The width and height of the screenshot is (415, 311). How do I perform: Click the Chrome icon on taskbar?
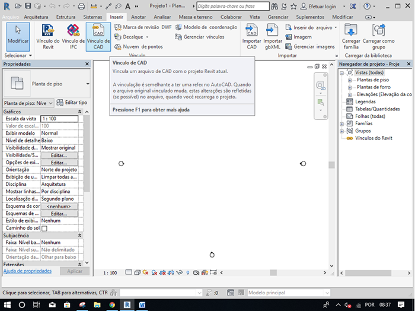click(112, 305)
